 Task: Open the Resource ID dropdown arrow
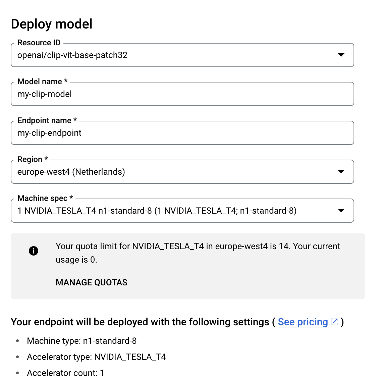click(341, 55)
